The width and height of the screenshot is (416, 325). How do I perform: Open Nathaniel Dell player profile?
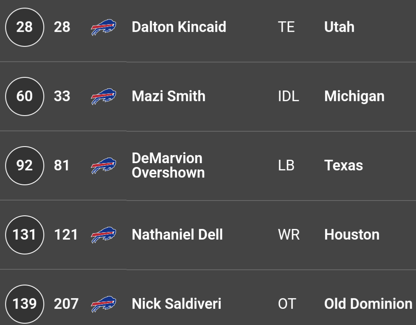click(x=177, y=235)
